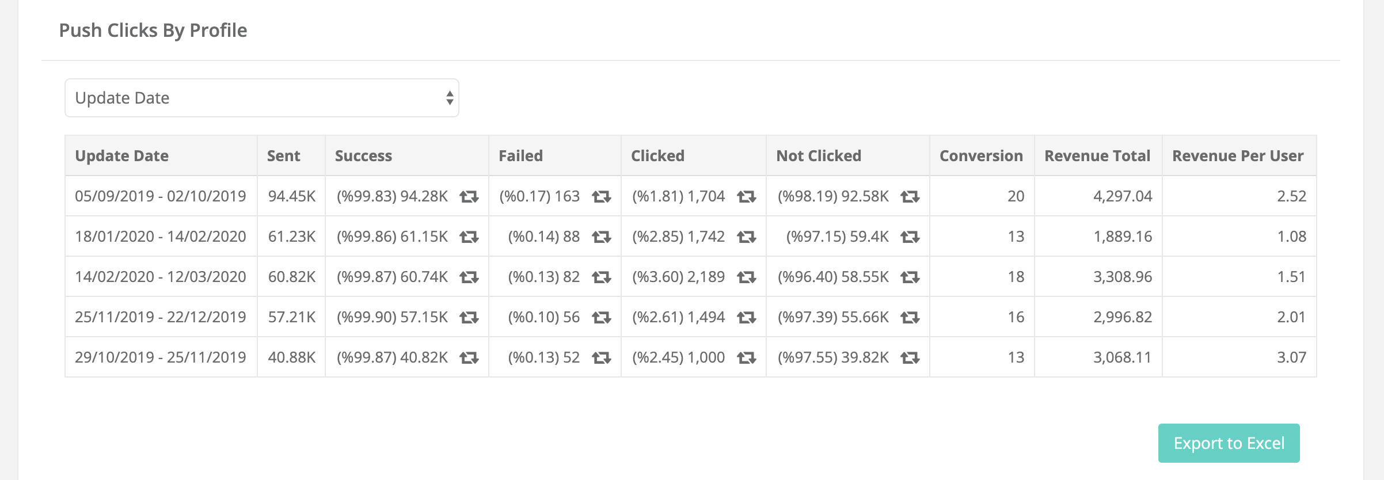
Task: Click retarget icon next to Not Clicked 55.66K
Action: (910, 318)
